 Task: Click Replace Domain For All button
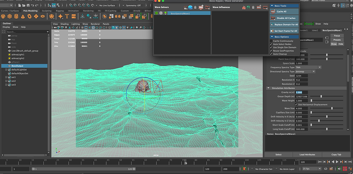coord(284,25)
